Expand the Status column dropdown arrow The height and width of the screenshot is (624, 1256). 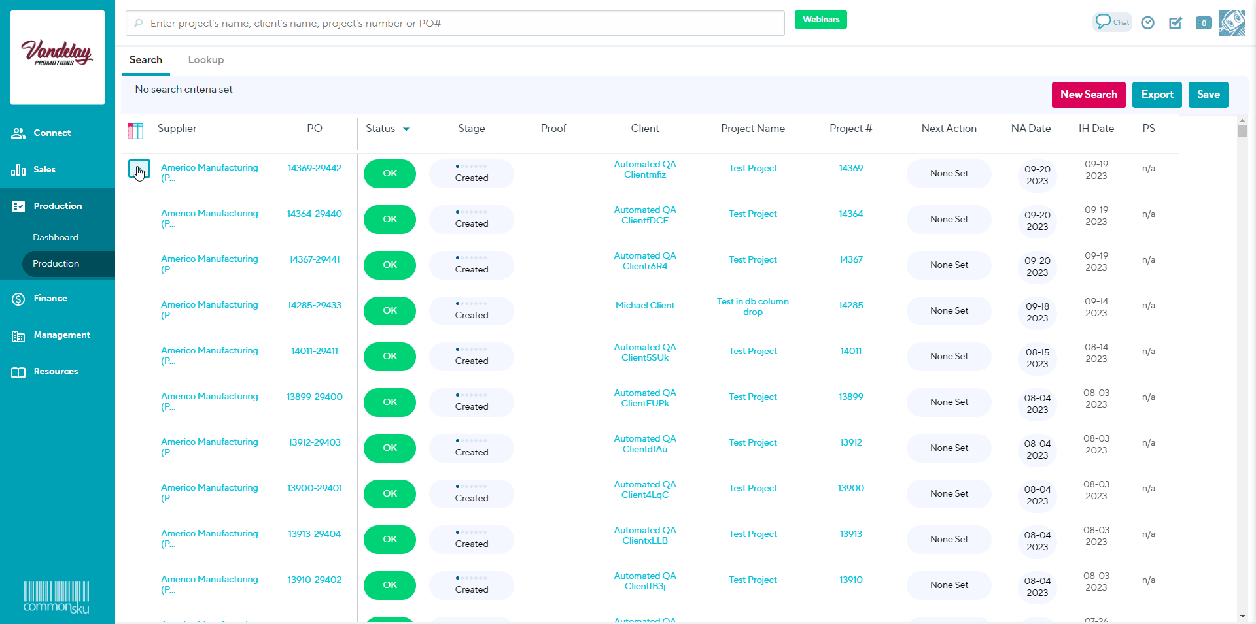[406, 129]
